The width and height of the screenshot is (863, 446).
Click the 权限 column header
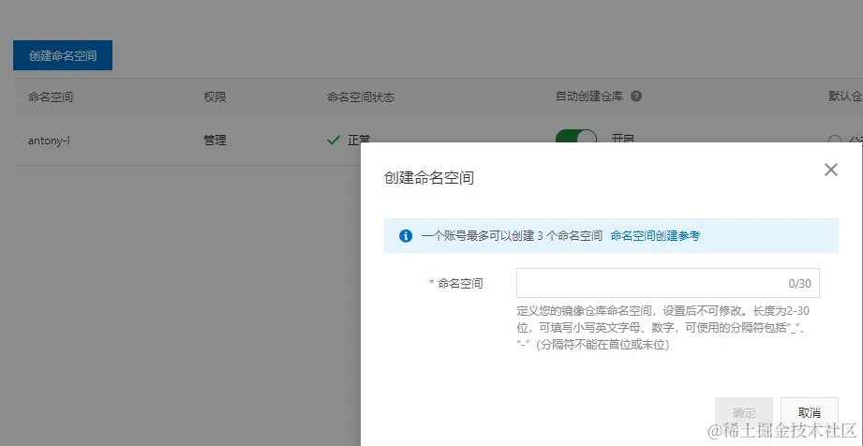tap(215, 97)
